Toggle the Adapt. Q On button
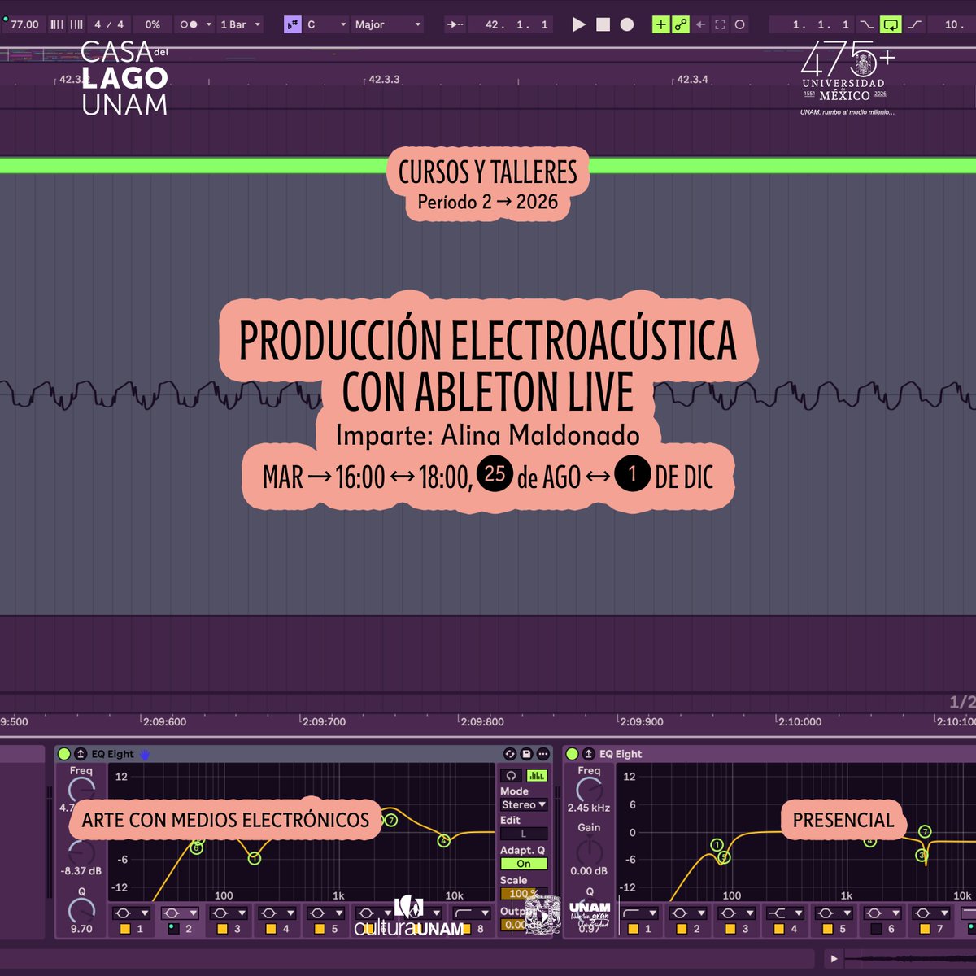976x976 pixels. click(x=524, y=864)
